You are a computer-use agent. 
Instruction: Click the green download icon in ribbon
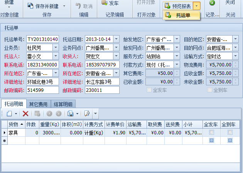point(212,3)
